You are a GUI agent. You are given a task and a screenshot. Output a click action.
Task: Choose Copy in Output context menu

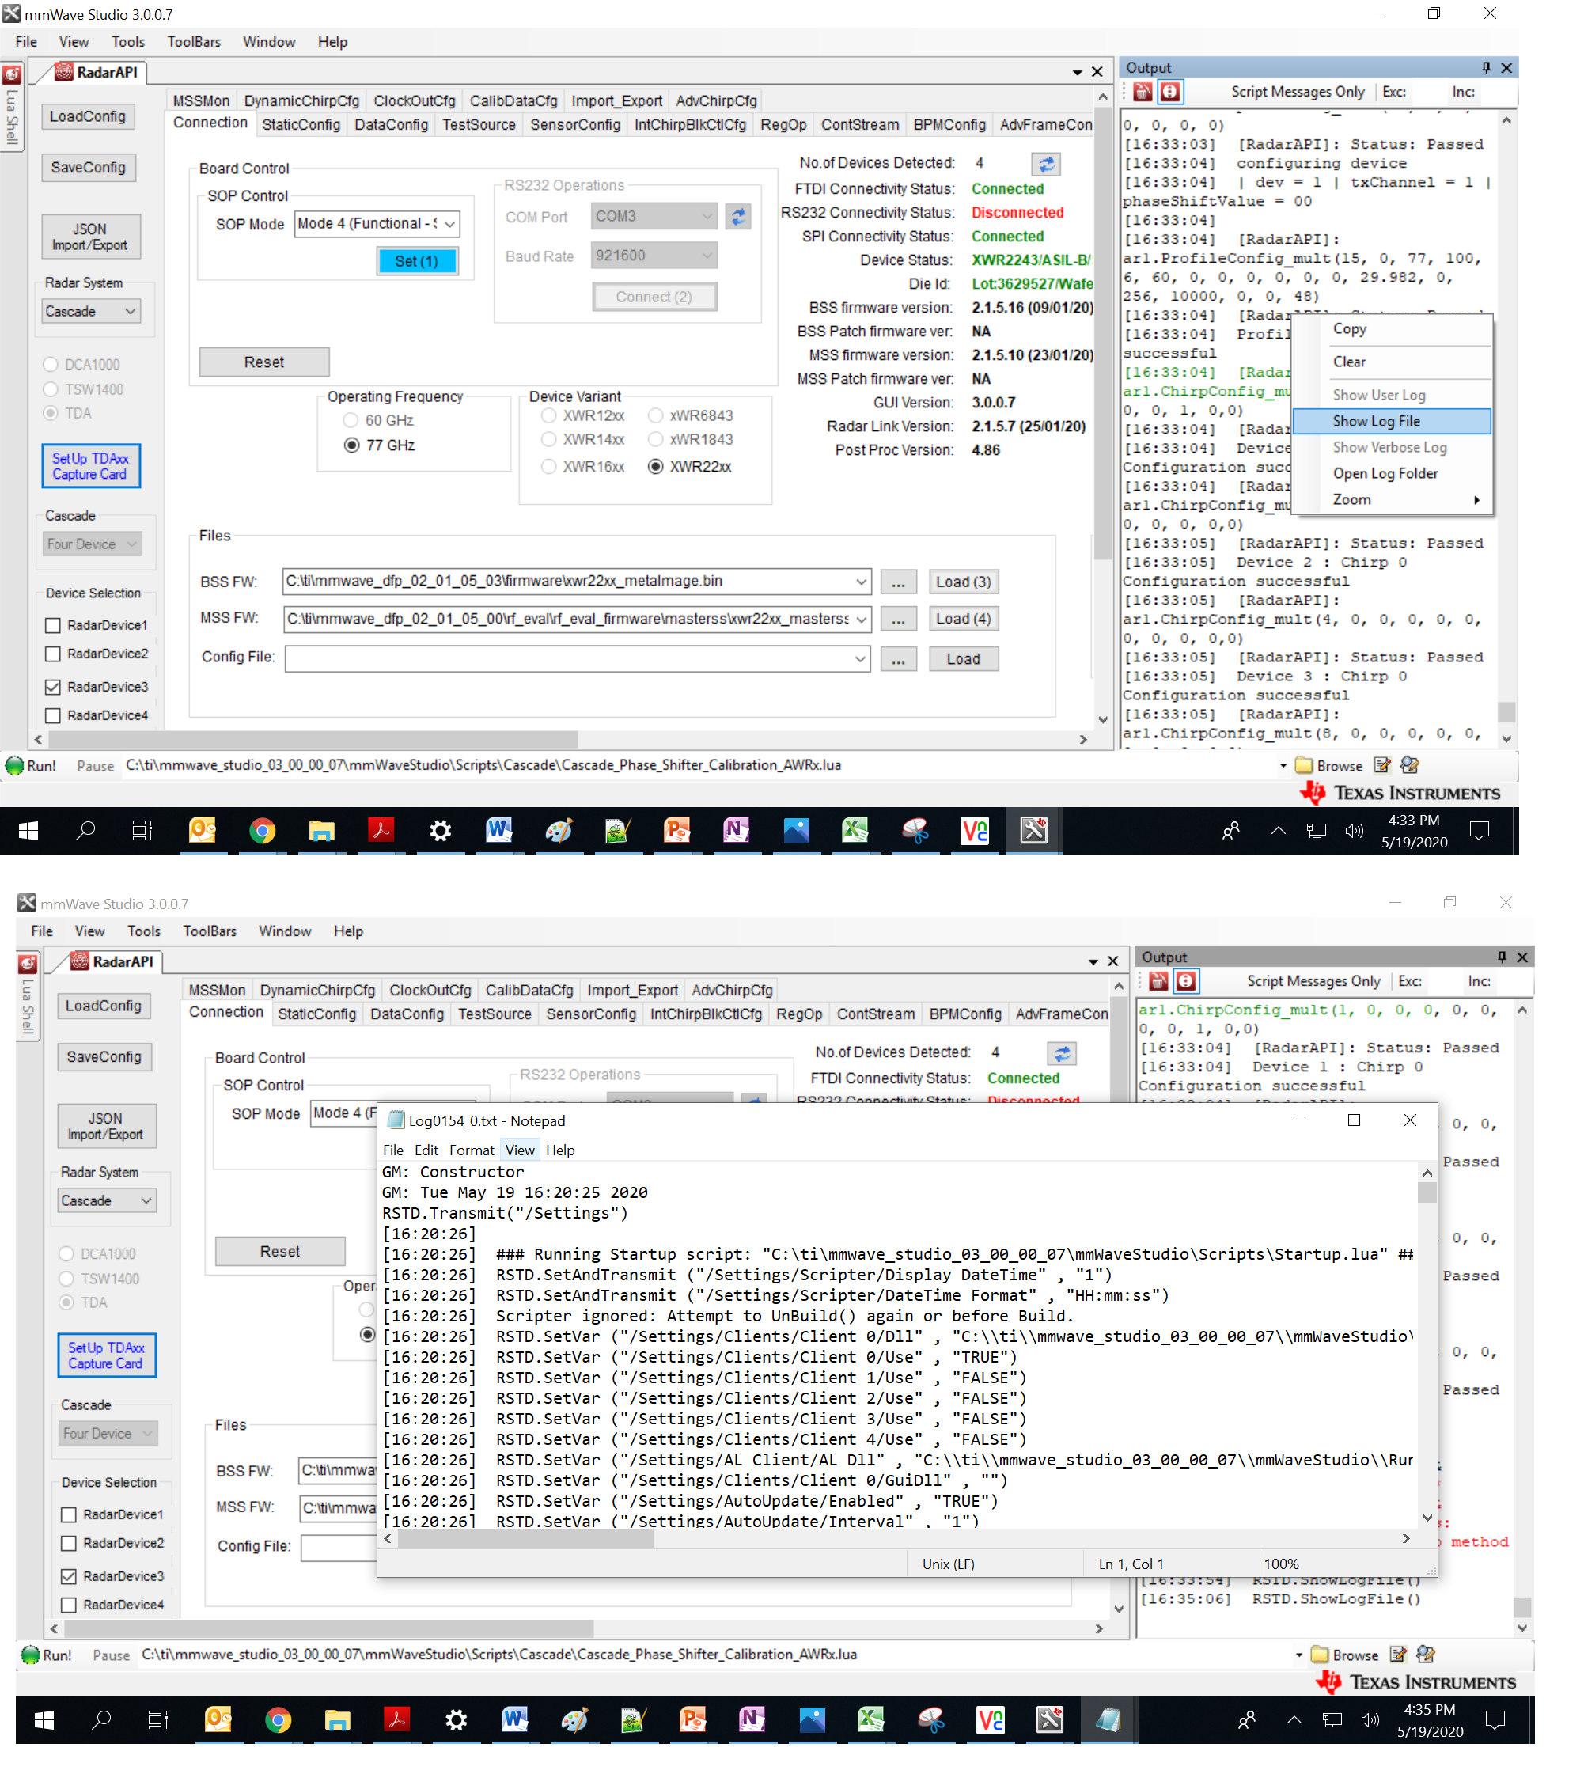click(1393, 329)
